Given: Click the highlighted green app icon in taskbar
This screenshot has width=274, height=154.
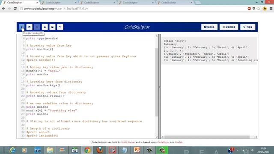Looking at the screenshot, I should point(162,150).
